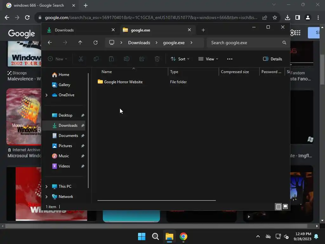Click the Copy icon in toolbar
325x244 pixels.
96,59
